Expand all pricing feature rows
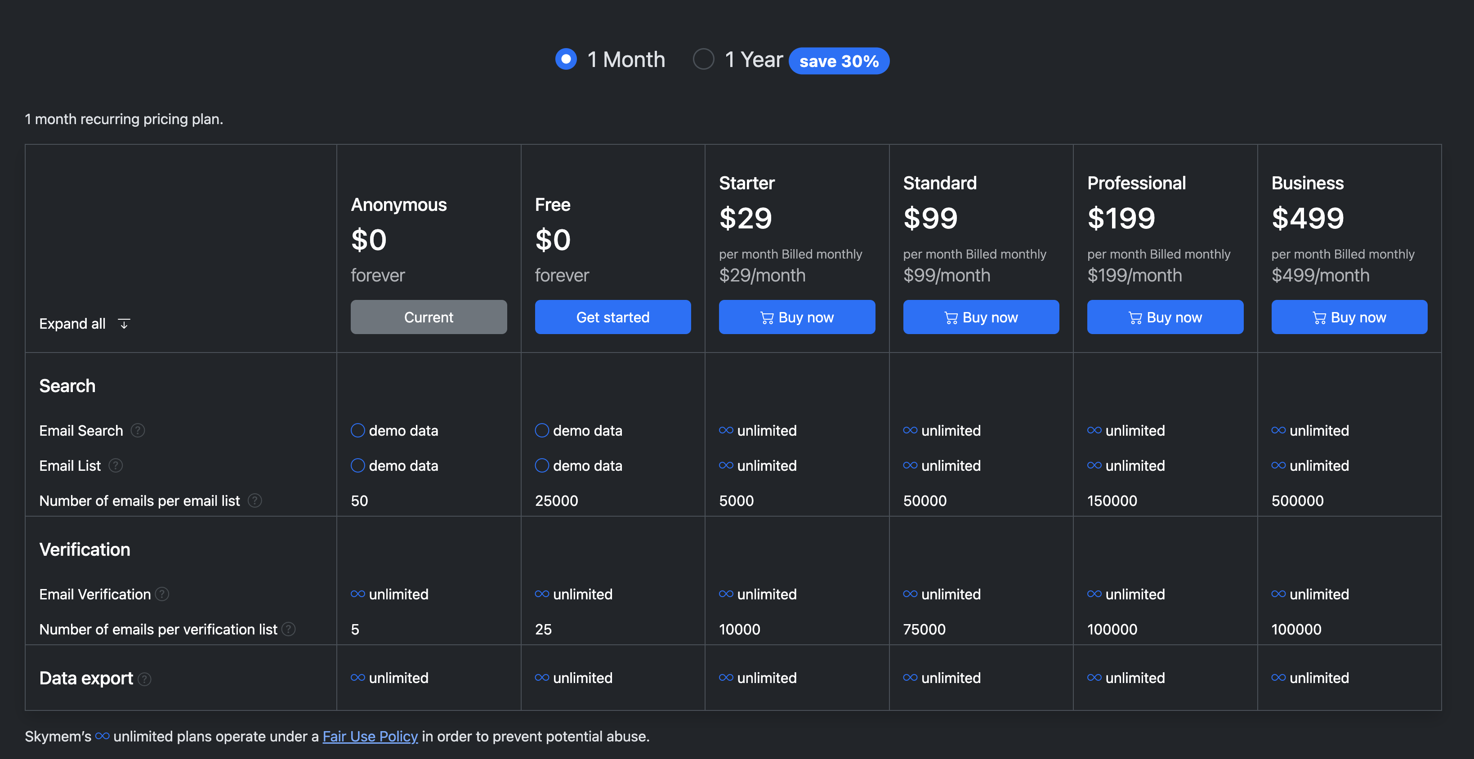1474x759 pixels. tap(85, 323)
